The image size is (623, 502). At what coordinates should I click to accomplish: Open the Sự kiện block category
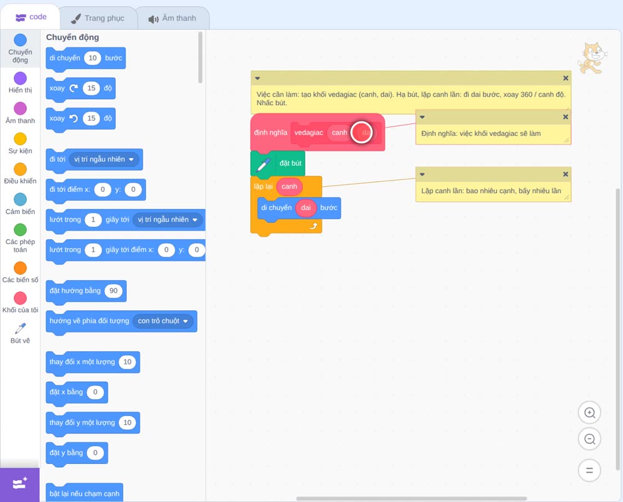click(21, 143)
